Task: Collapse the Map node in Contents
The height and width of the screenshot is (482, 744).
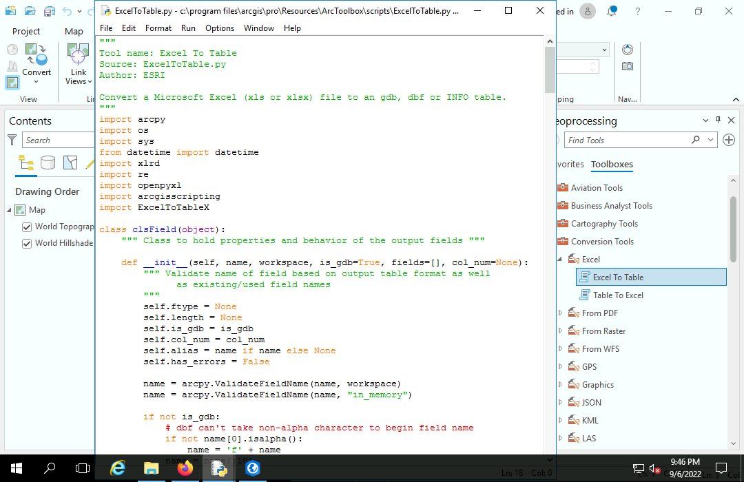Action: 10,210
